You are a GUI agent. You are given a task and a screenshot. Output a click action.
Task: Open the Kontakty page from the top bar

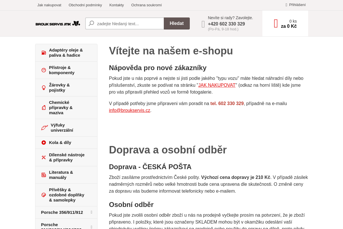tap(117, 5)
